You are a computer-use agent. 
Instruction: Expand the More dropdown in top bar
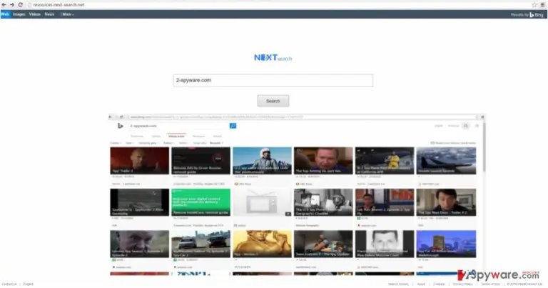(67, 14)
